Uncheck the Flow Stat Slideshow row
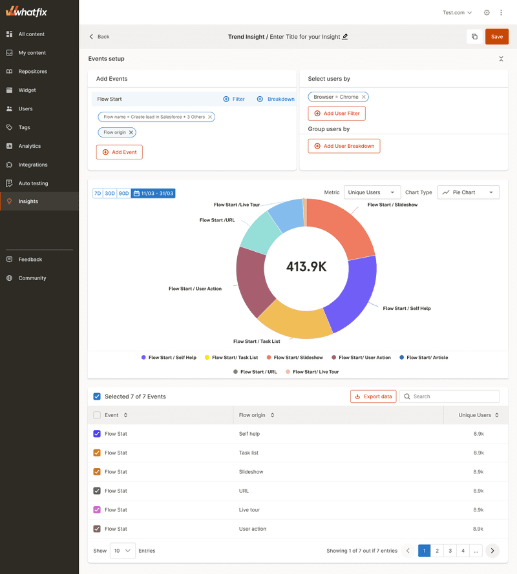This screenshot has height=574, width=517. (96, 471)
